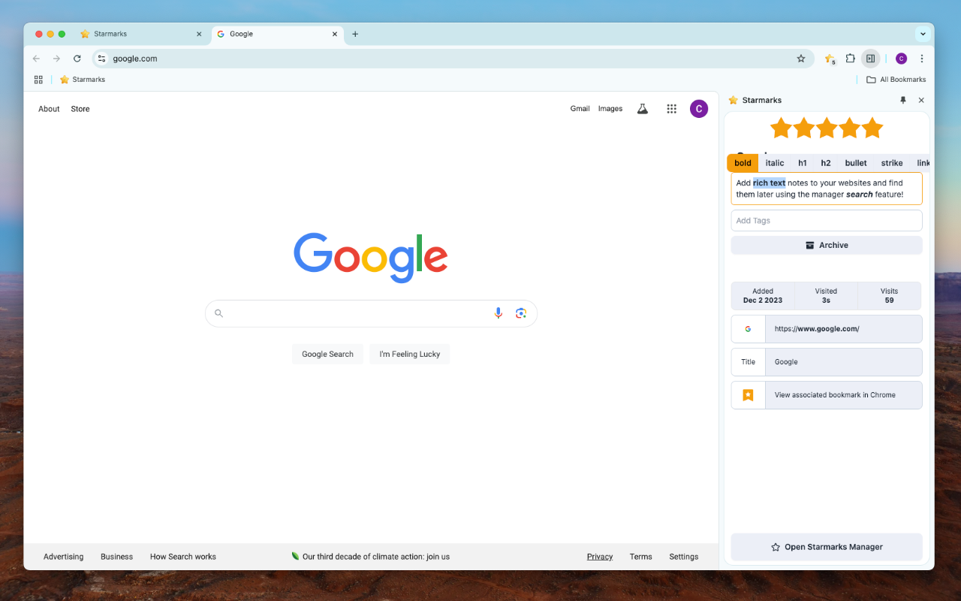Open Google Images link
This screenshot has height=601, width=961.
(x=610, y=109)
